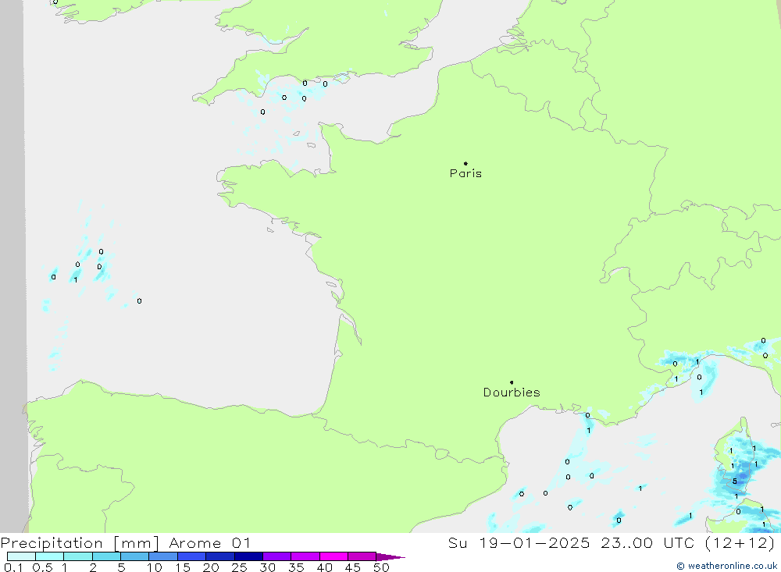
Task: Select the 25–30 mm dark blue swatch
Action: (x=248, y=556)
